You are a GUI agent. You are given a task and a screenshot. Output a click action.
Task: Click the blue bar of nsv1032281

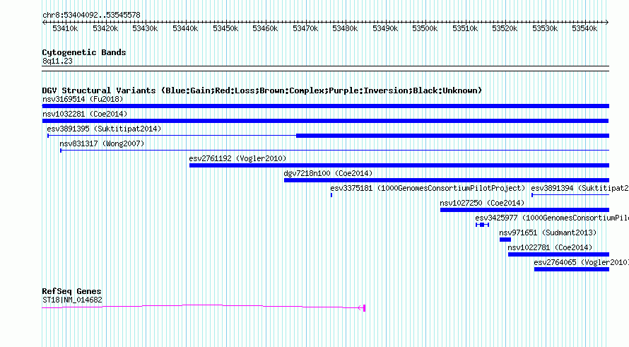coord(325,121)
